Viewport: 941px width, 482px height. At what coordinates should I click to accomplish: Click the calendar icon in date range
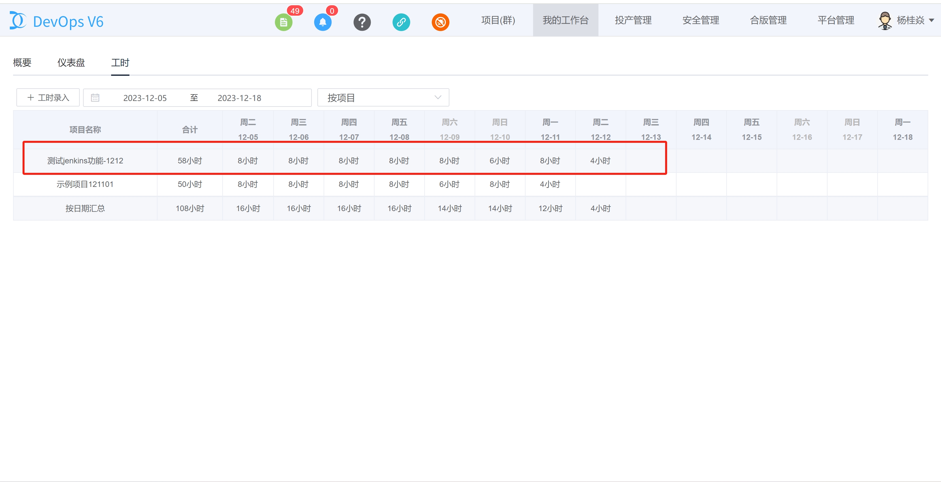click(x=95, y=97)
